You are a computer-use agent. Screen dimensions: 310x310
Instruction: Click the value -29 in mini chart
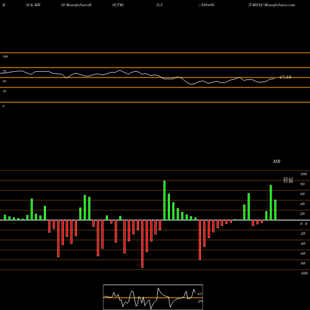[200, 301]
